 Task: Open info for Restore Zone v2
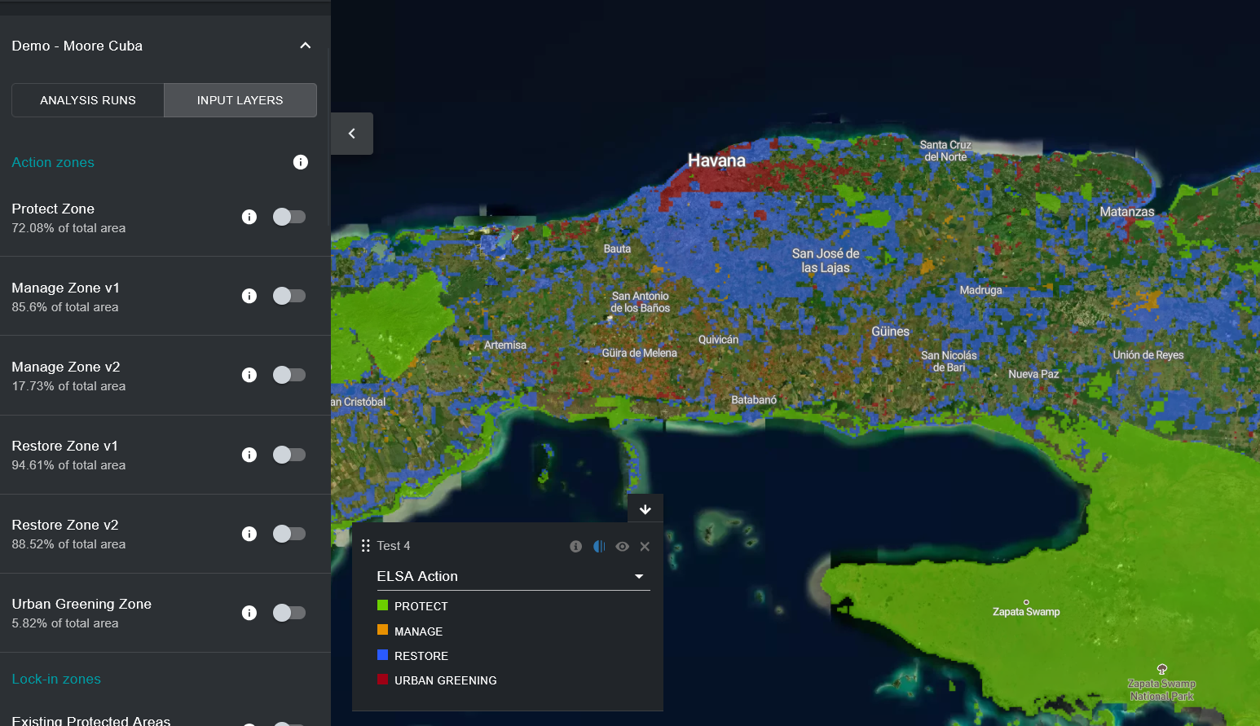pos(249,534)
